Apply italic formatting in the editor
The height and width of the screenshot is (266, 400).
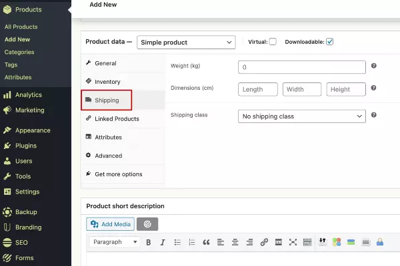point(163,243)
